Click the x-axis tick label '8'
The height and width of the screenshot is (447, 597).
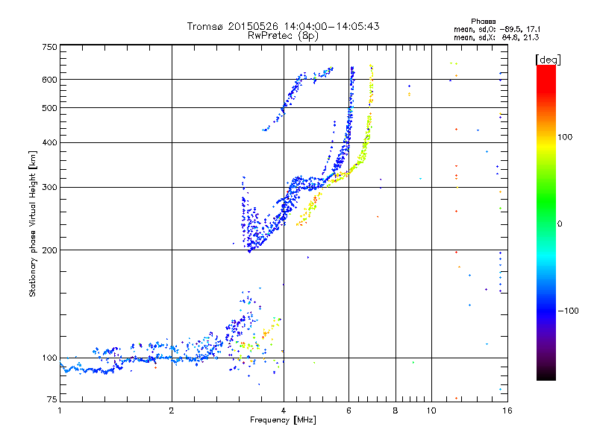click(x=396, y=410)
